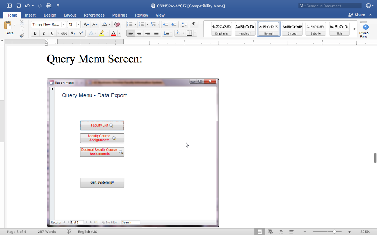The image size is (377, 235).
Task: Toggle Strikethrough formatting
Action: [64, 33]
